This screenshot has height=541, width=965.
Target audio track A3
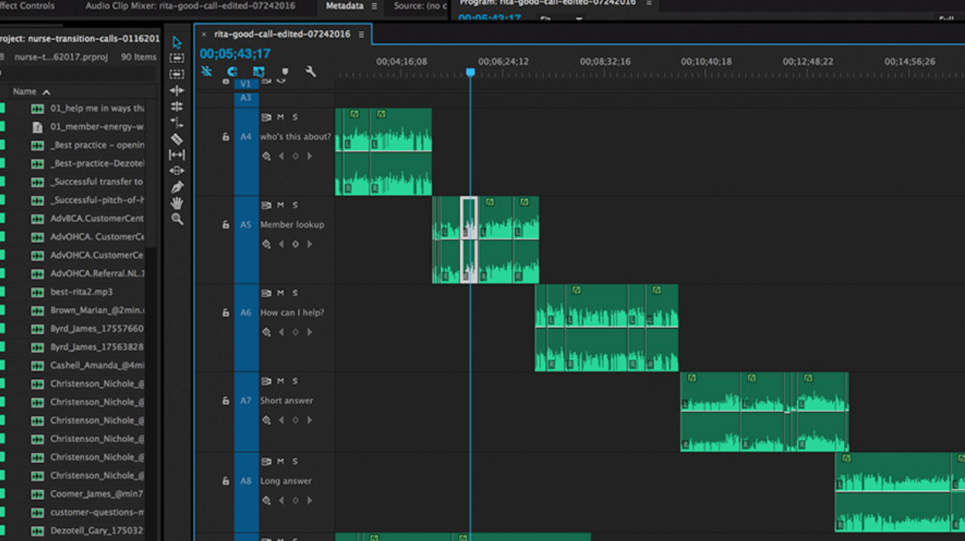245,98
